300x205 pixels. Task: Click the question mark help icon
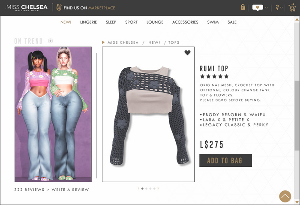pyautogui.click(x=277, y=7)
